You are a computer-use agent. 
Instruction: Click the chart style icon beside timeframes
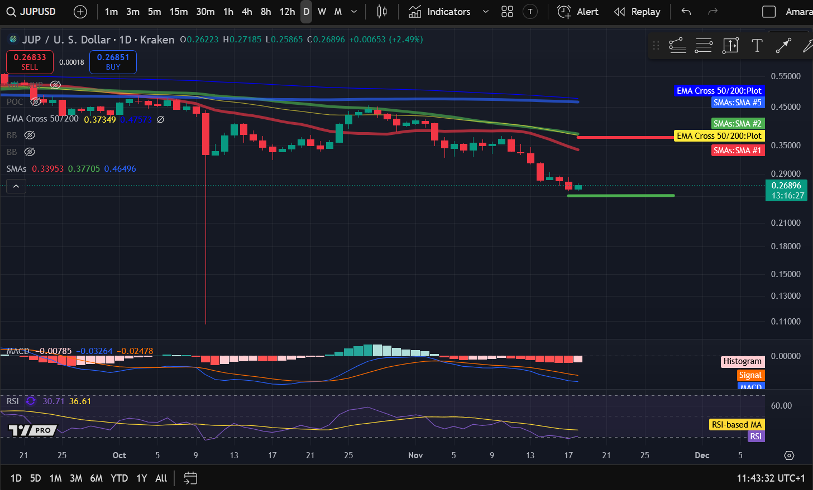381,11
